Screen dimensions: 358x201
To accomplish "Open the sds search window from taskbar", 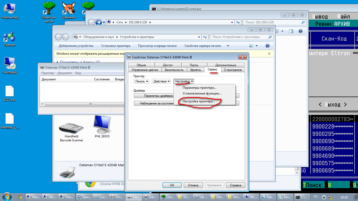I will point(201,197).
